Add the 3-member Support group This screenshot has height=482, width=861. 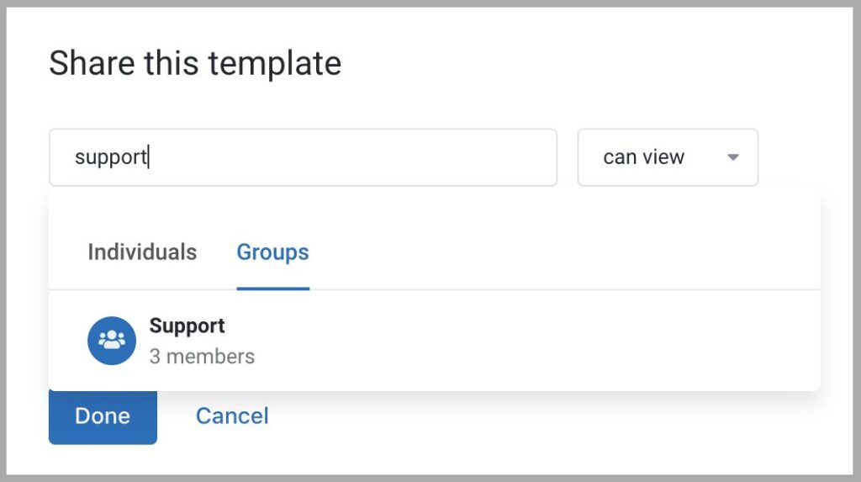[435, 341]
